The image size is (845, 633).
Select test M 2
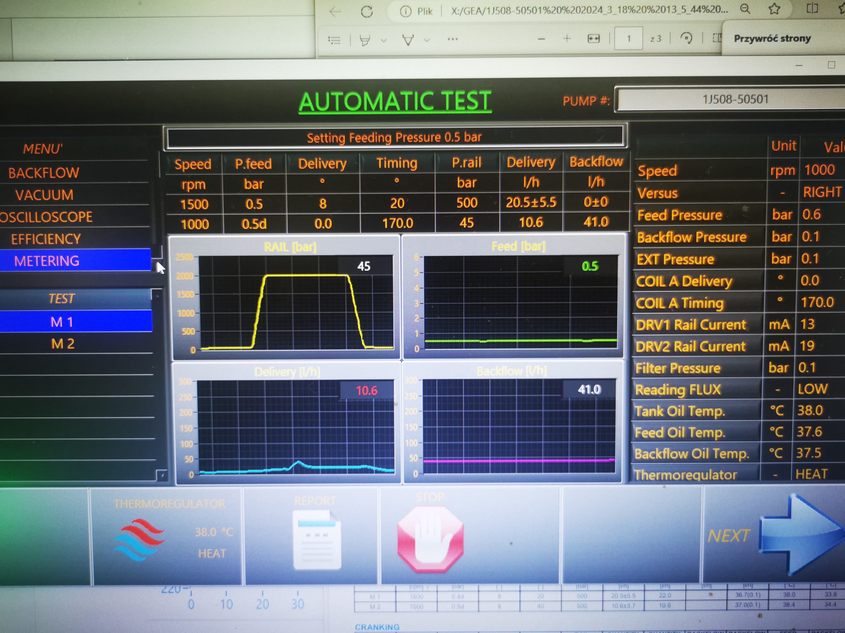63,344
